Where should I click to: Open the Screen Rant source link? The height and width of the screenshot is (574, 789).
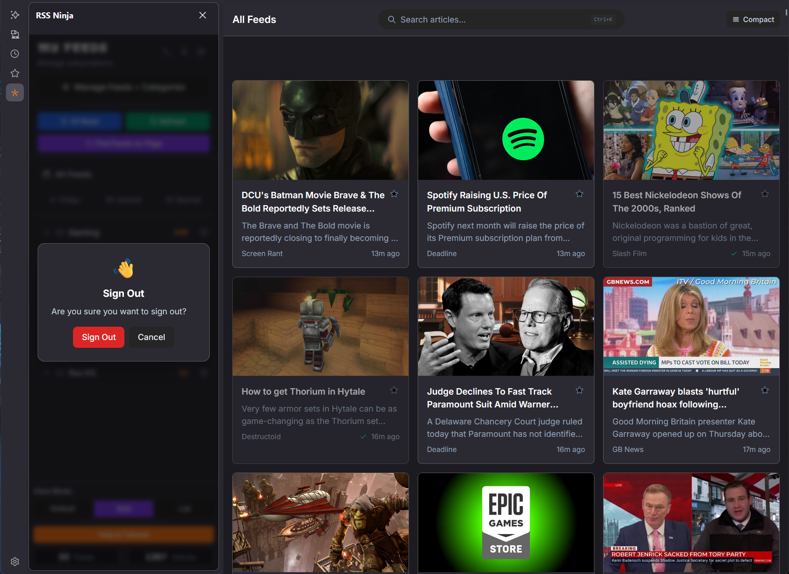(x=262, y=253)
